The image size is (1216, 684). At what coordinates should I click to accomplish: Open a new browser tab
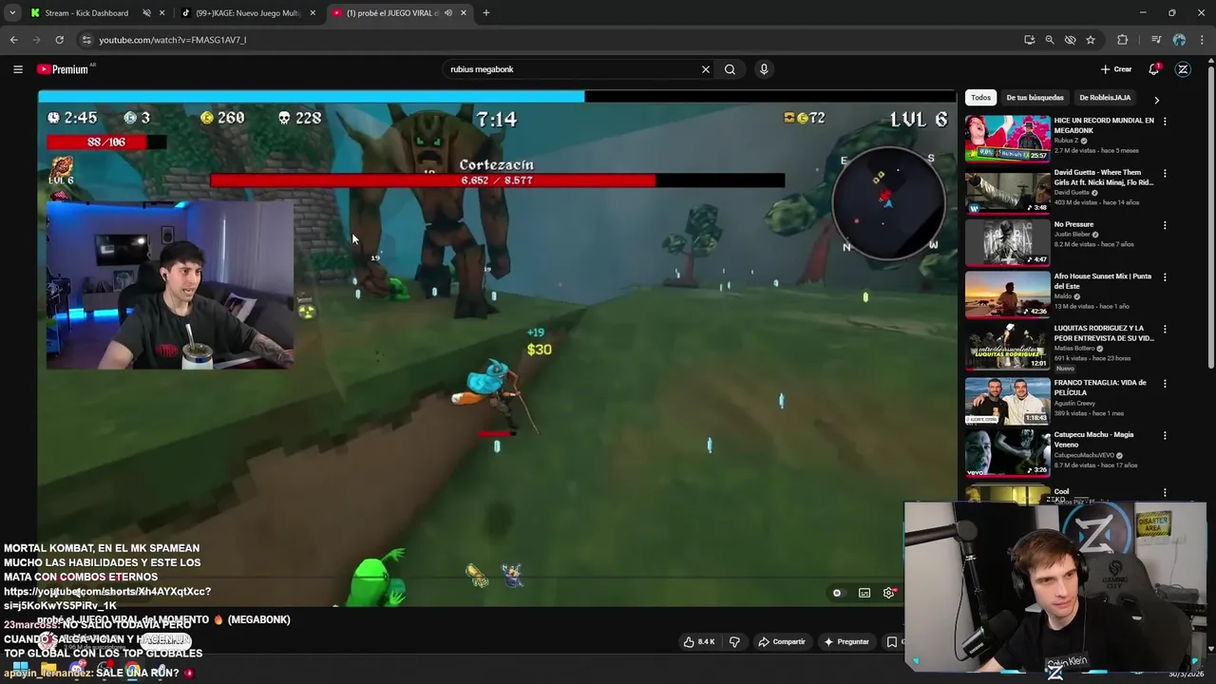click(486, 13)
